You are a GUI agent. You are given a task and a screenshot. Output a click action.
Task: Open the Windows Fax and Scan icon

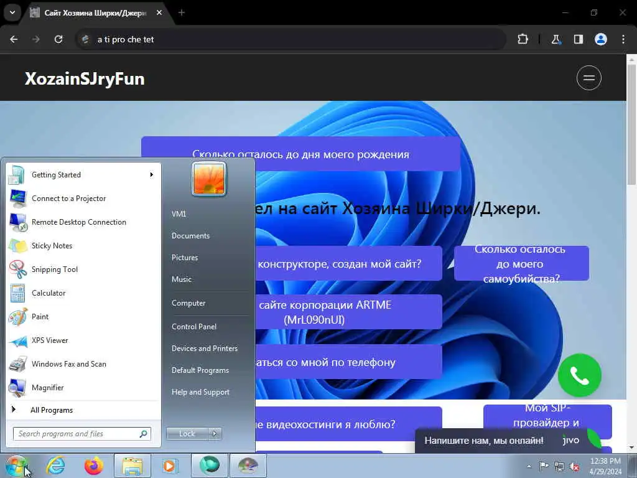click(18, 364)
